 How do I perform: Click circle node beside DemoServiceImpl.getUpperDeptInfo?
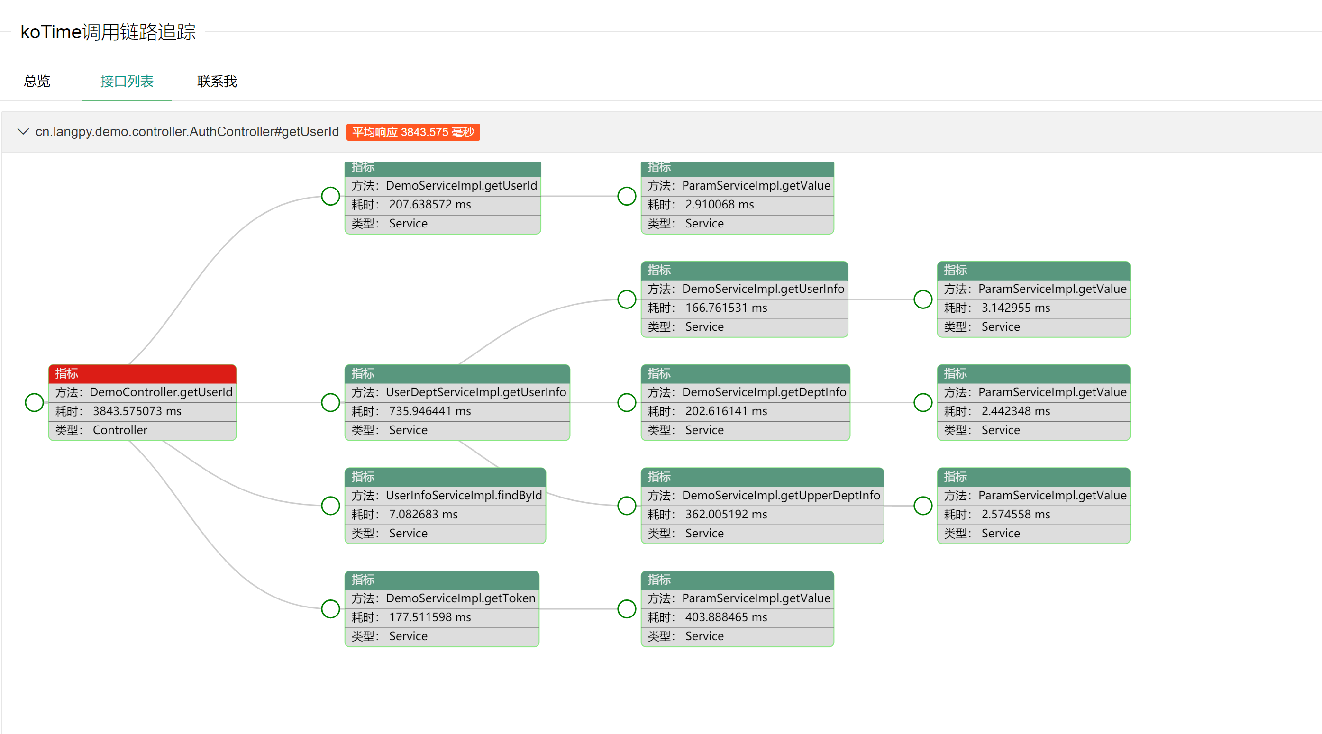tap(627, 506)
